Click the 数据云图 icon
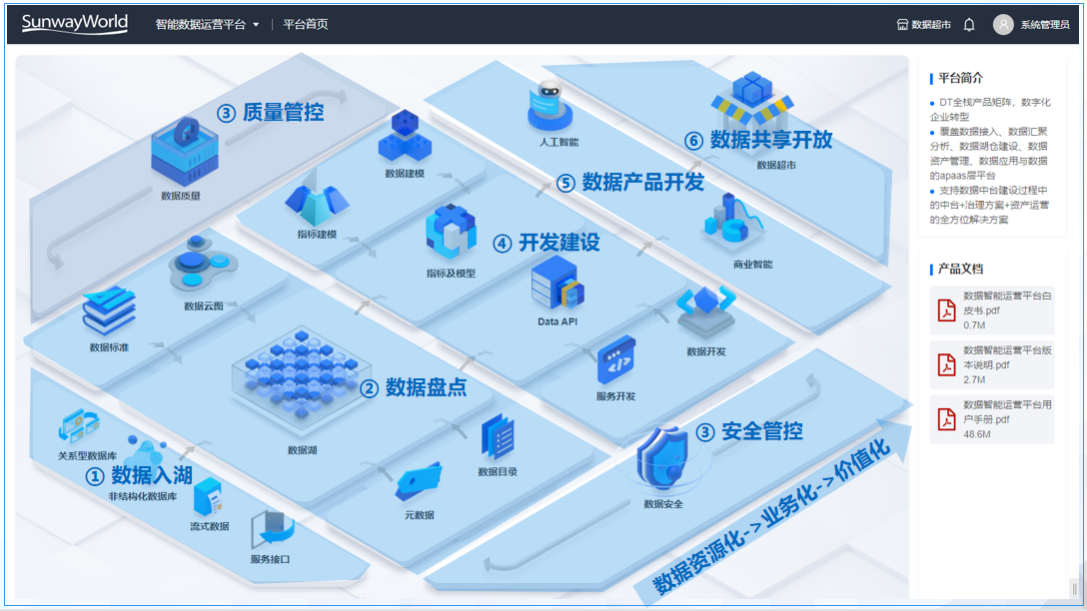 [203, 265]
